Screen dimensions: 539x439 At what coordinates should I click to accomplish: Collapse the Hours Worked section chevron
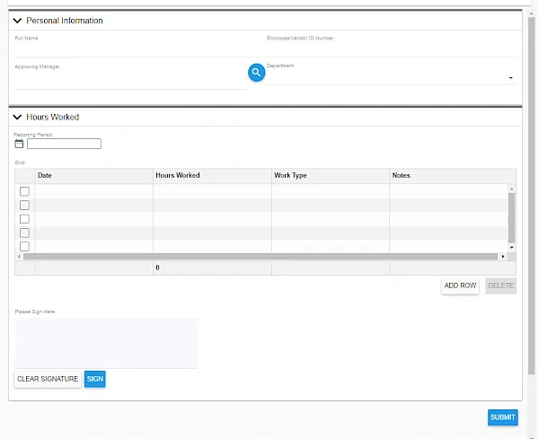tap(17, 117)
